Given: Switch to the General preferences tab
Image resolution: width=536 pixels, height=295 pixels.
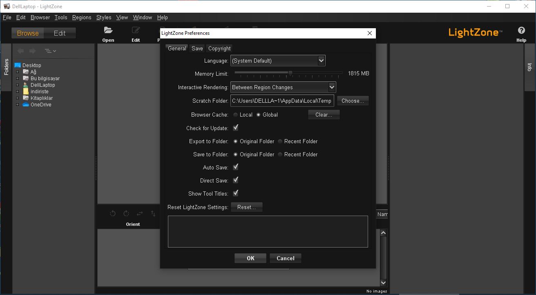Looking at the screenshot, I should [x=177, y=48].
